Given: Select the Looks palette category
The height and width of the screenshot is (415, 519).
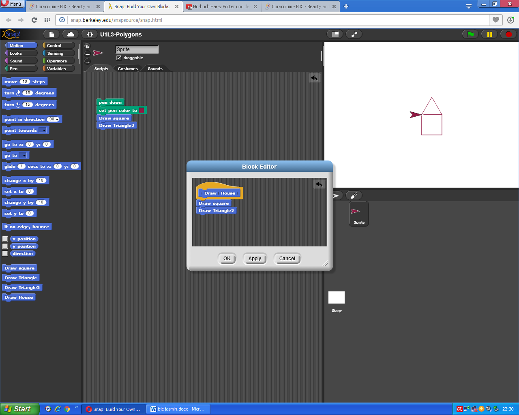Looking at the screenshot, I should pos(21,53).
